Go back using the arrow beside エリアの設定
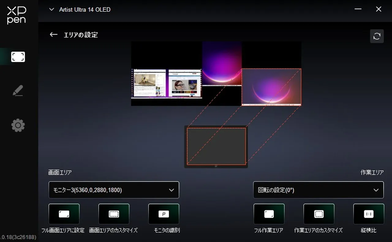The width and height of the screenshot is (392, 242). [x=54, y=35]
